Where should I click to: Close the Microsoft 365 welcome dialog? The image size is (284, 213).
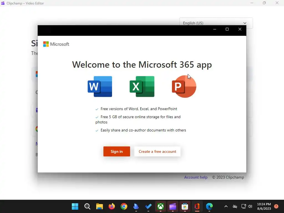[x=240, y=29]
